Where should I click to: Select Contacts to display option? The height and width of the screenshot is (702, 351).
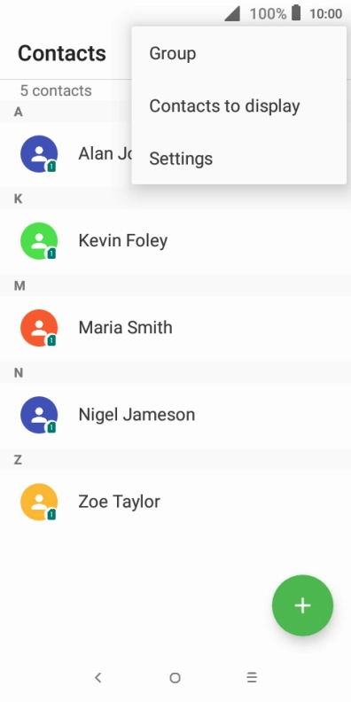[239, 106]
